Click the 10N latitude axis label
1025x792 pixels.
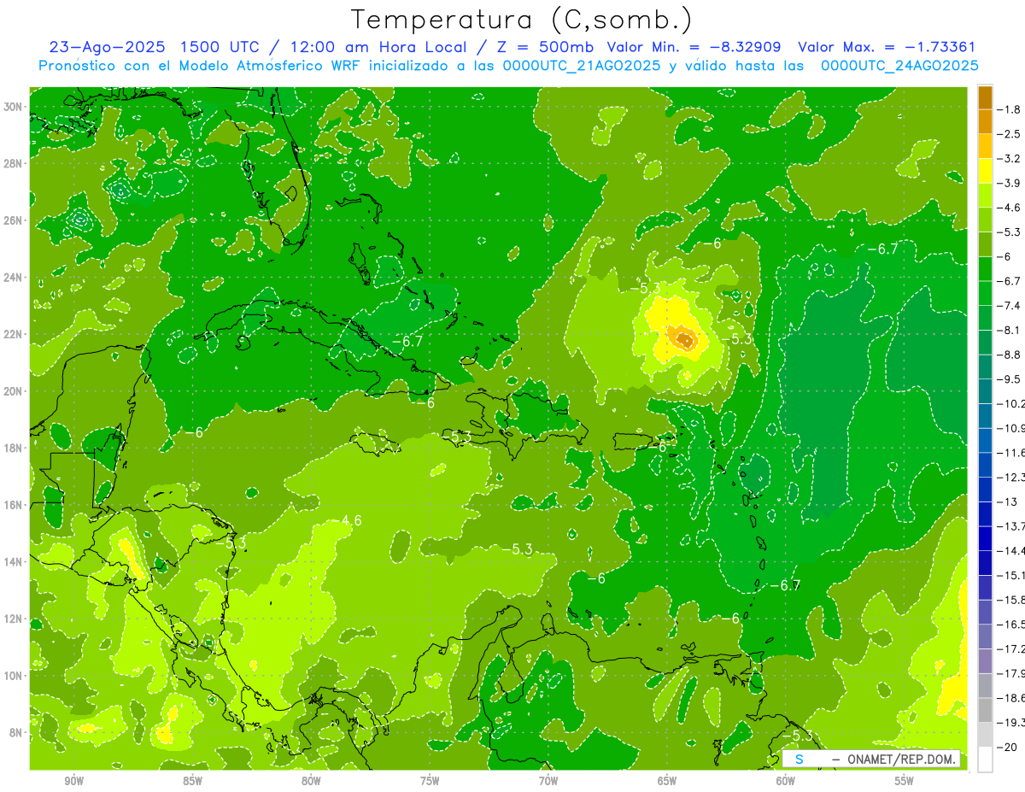pos(13,676)
